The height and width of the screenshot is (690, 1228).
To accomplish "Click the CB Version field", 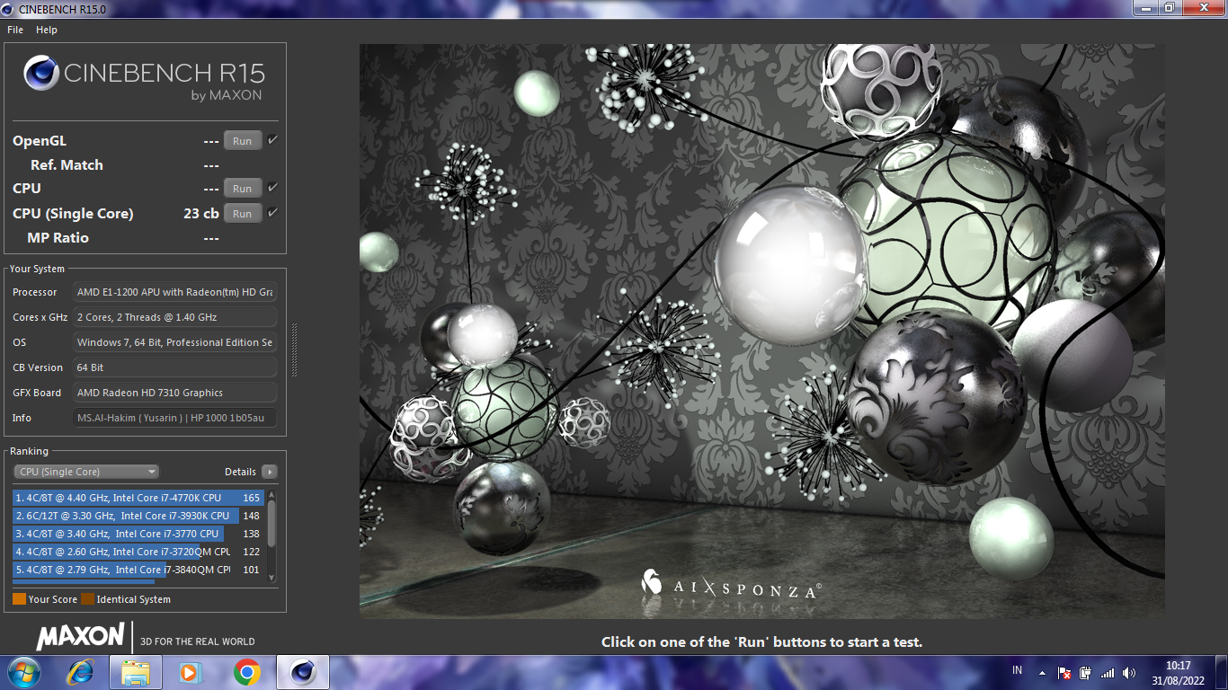I will click(x=175, y=367).
